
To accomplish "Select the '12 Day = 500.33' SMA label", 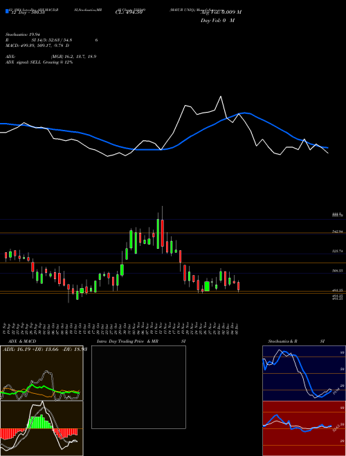I will (x=28, y=12).
